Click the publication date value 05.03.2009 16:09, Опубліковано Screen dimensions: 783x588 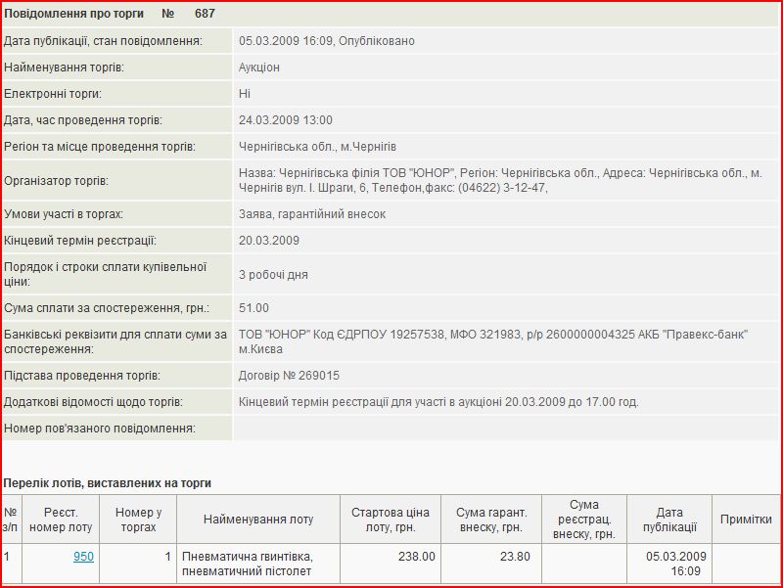click(327, 41)
